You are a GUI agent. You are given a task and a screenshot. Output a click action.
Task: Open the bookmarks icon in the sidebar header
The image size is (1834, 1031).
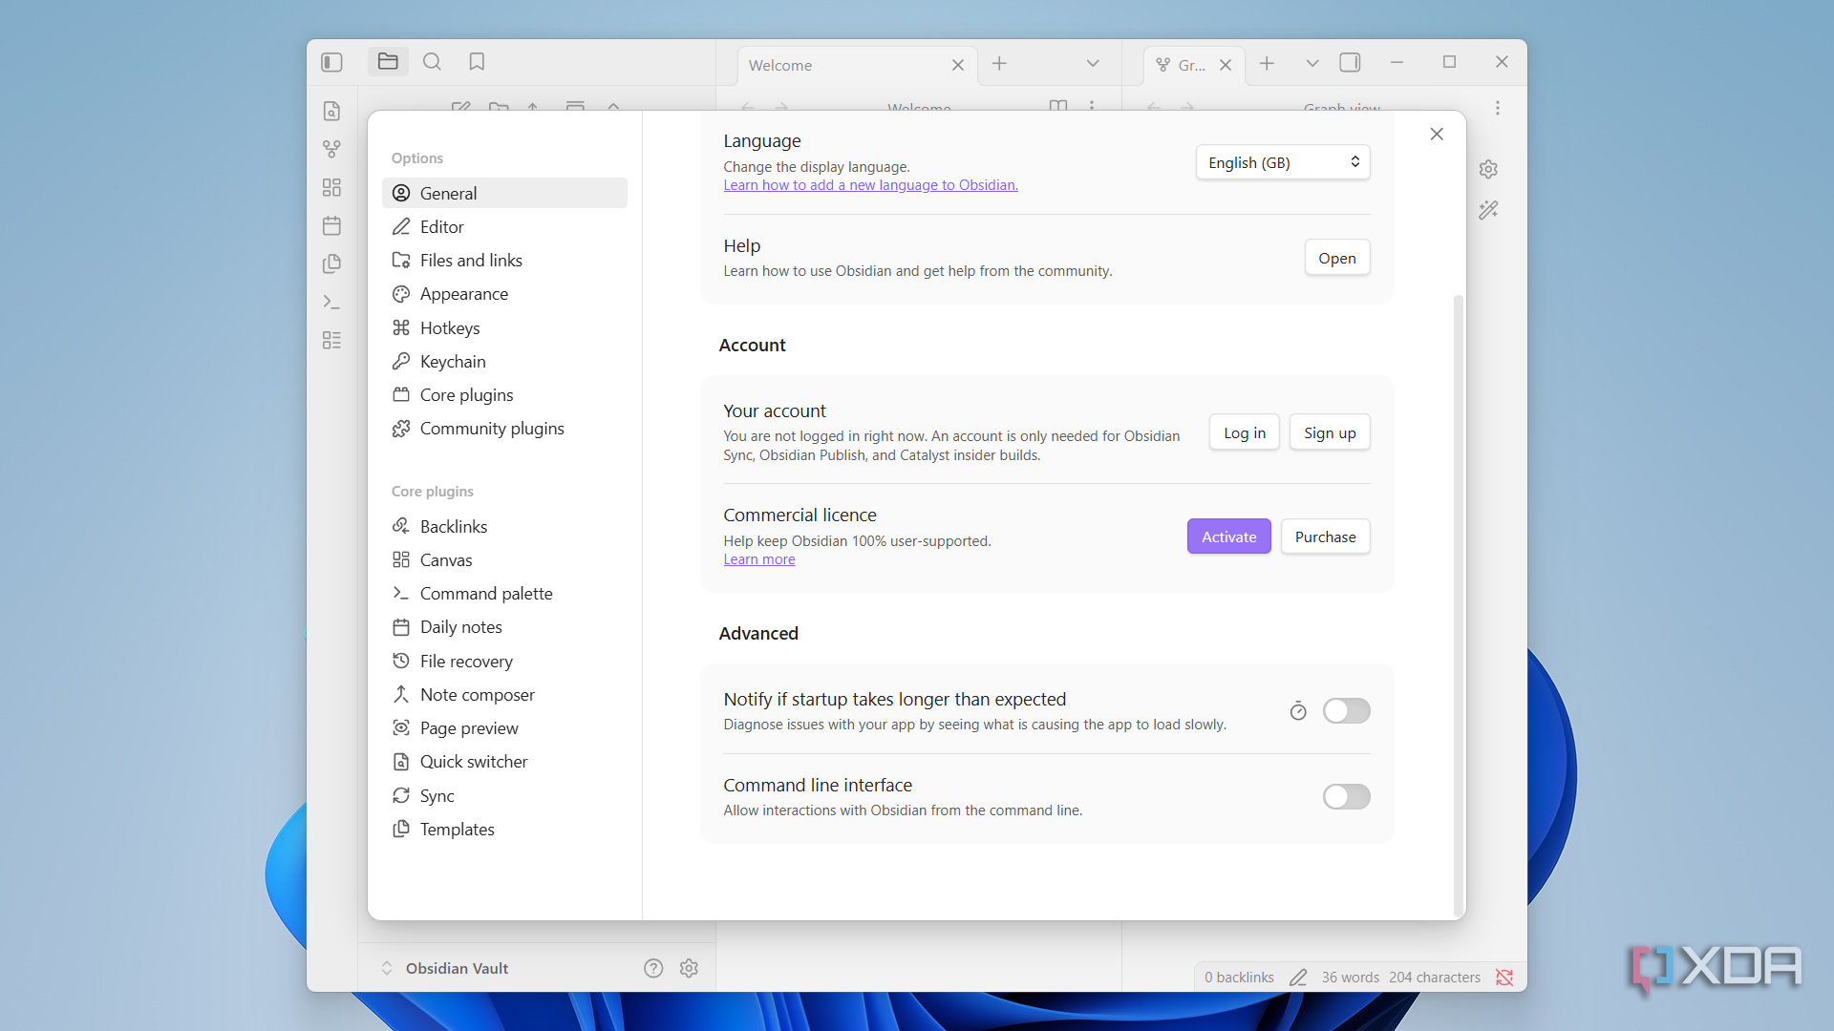click(x=477, y=62)
